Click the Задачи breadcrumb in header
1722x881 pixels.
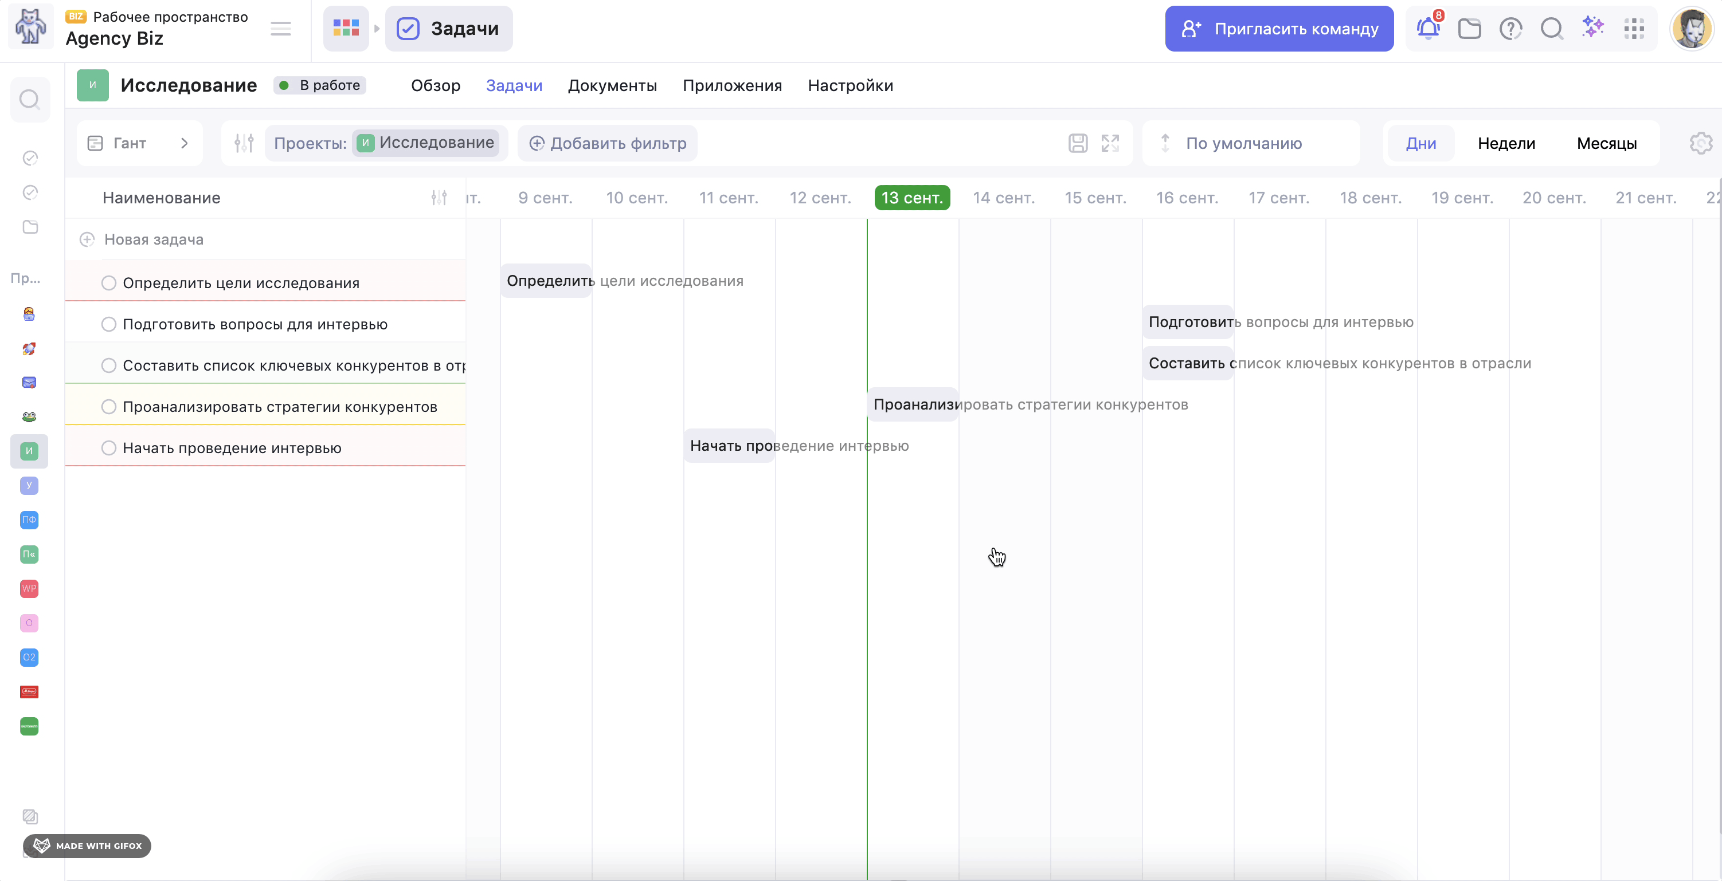coord(449,29)
